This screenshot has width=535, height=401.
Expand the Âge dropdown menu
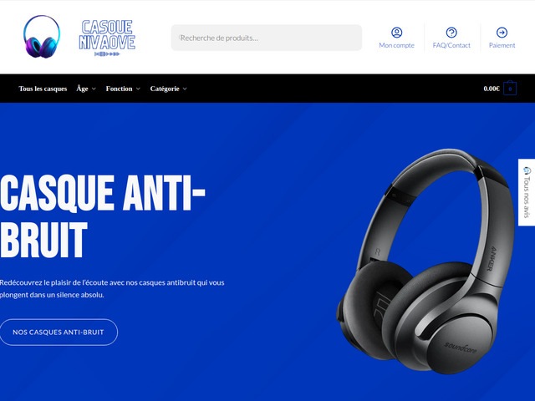tap(86, 89)
